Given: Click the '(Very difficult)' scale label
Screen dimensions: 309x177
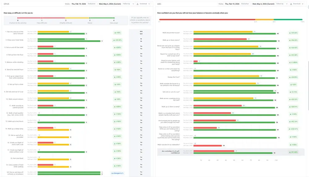Looking at the screenshot, I should click(x=42, y=23).
